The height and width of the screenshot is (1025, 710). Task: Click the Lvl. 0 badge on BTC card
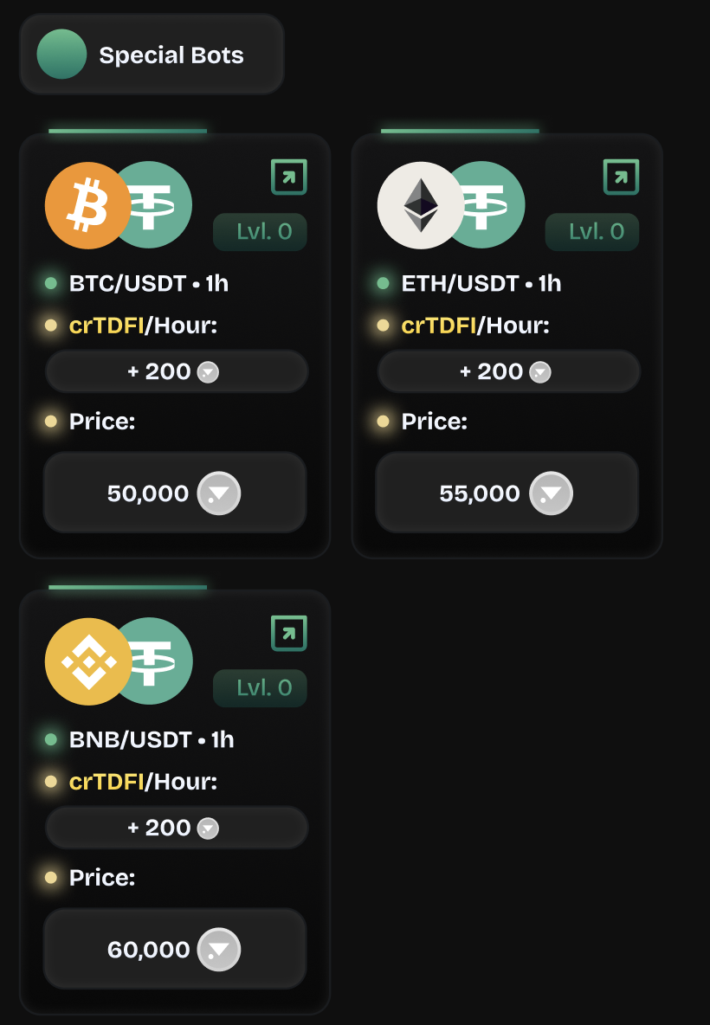[x=260, y=232]
